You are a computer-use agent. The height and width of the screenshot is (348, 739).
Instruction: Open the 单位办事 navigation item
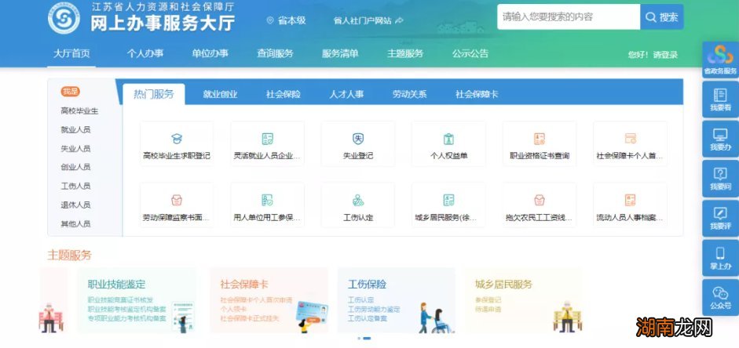[210, 53]
